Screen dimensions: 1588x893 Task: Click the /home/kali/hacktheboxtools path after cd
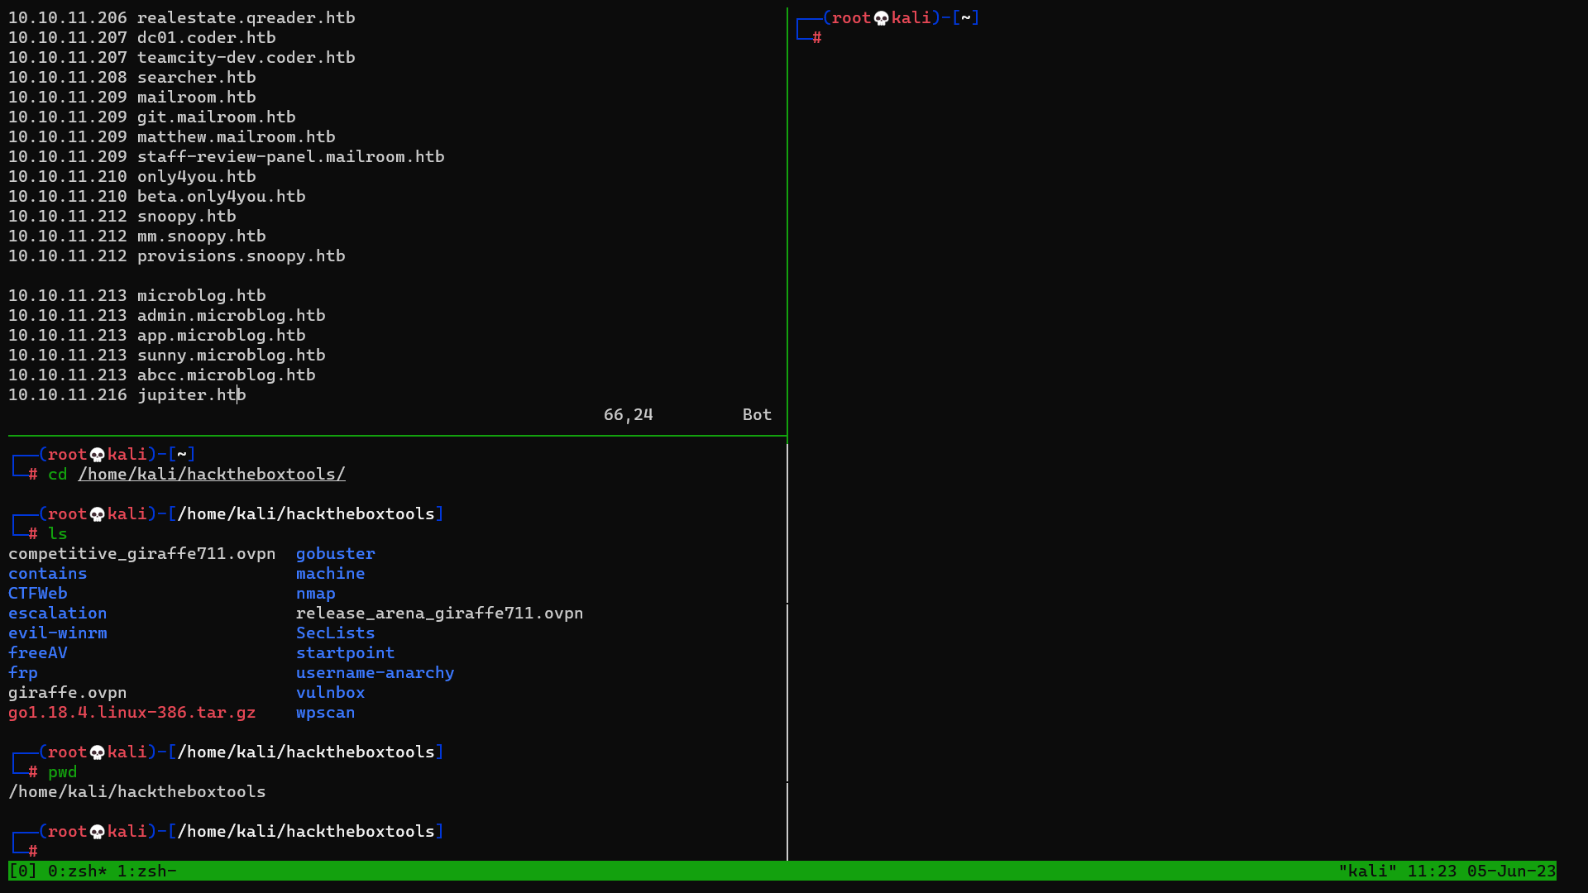click(212, 474)
